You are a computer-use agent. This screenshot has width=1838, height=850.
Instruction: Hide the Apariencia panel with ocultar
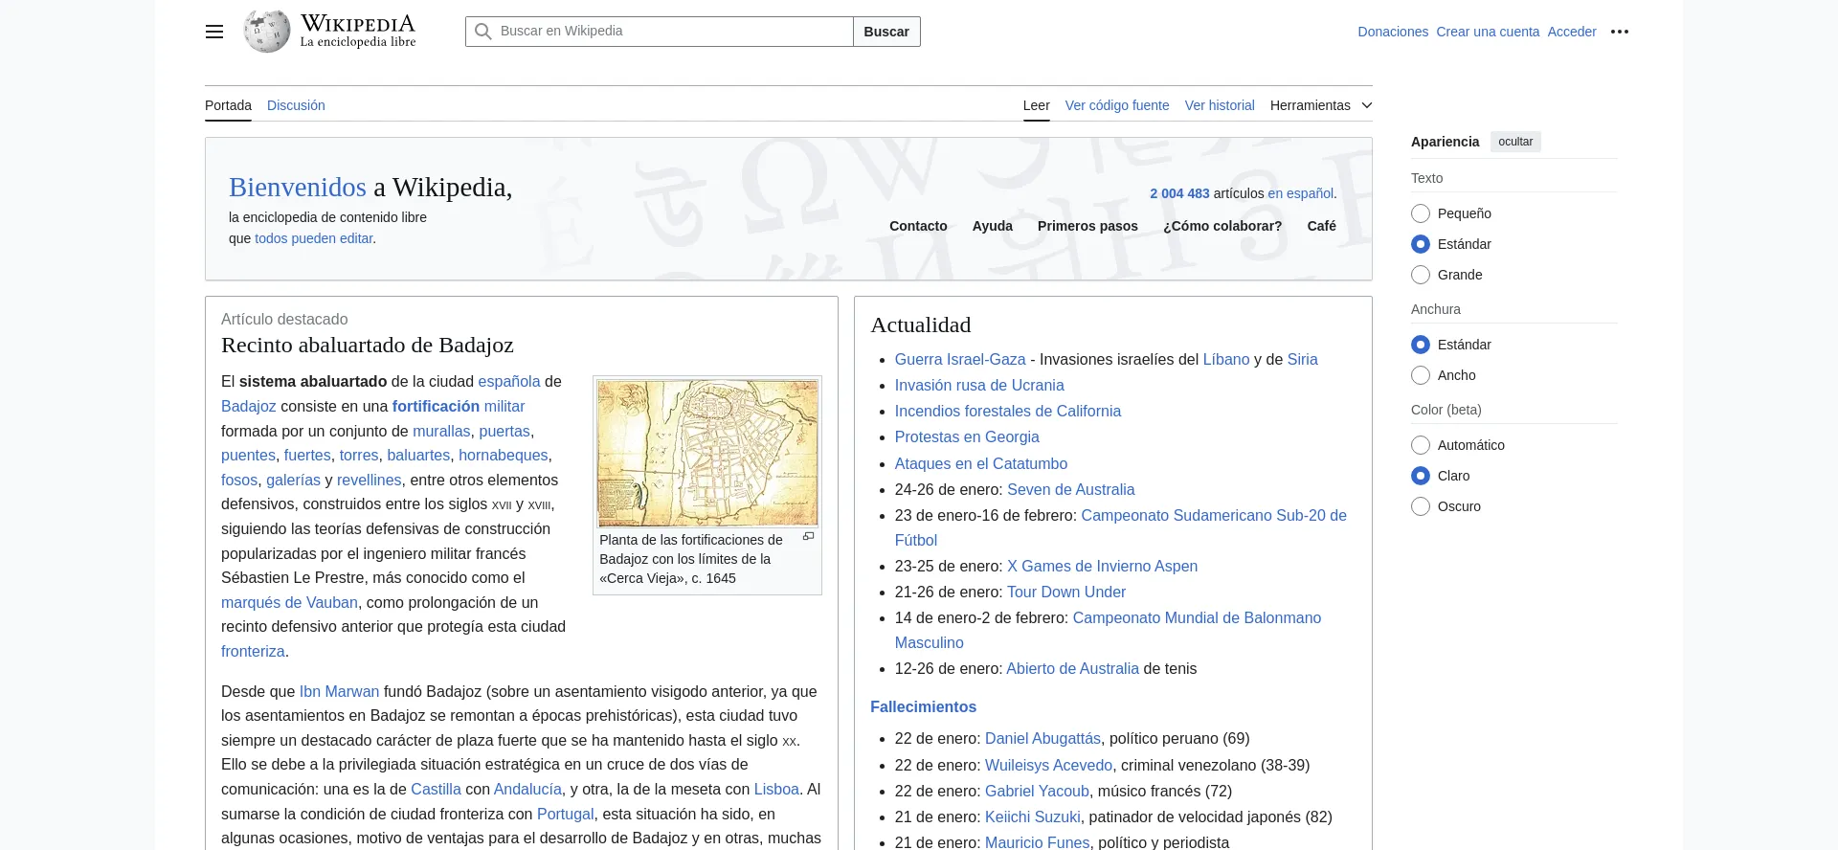(x=1515, y=142)
